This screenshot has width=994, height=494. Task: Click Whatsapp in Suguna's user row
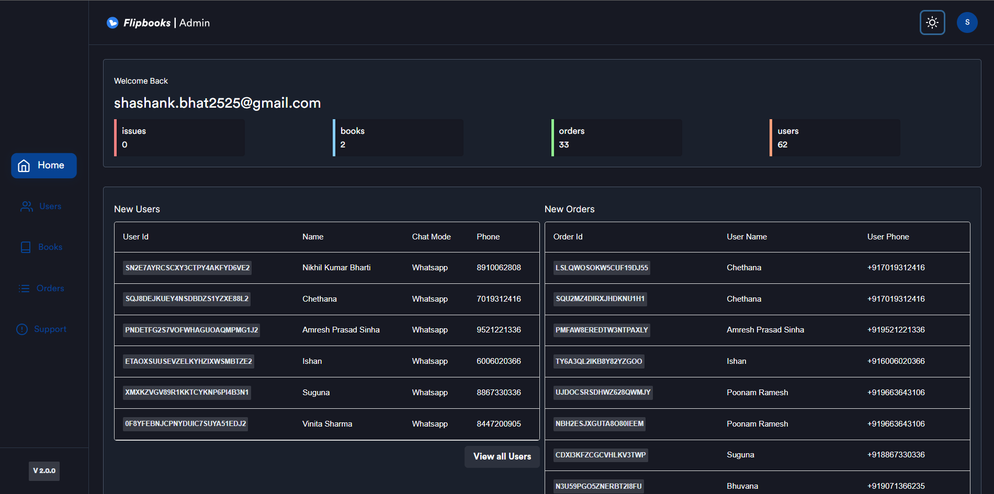[430, 393]
